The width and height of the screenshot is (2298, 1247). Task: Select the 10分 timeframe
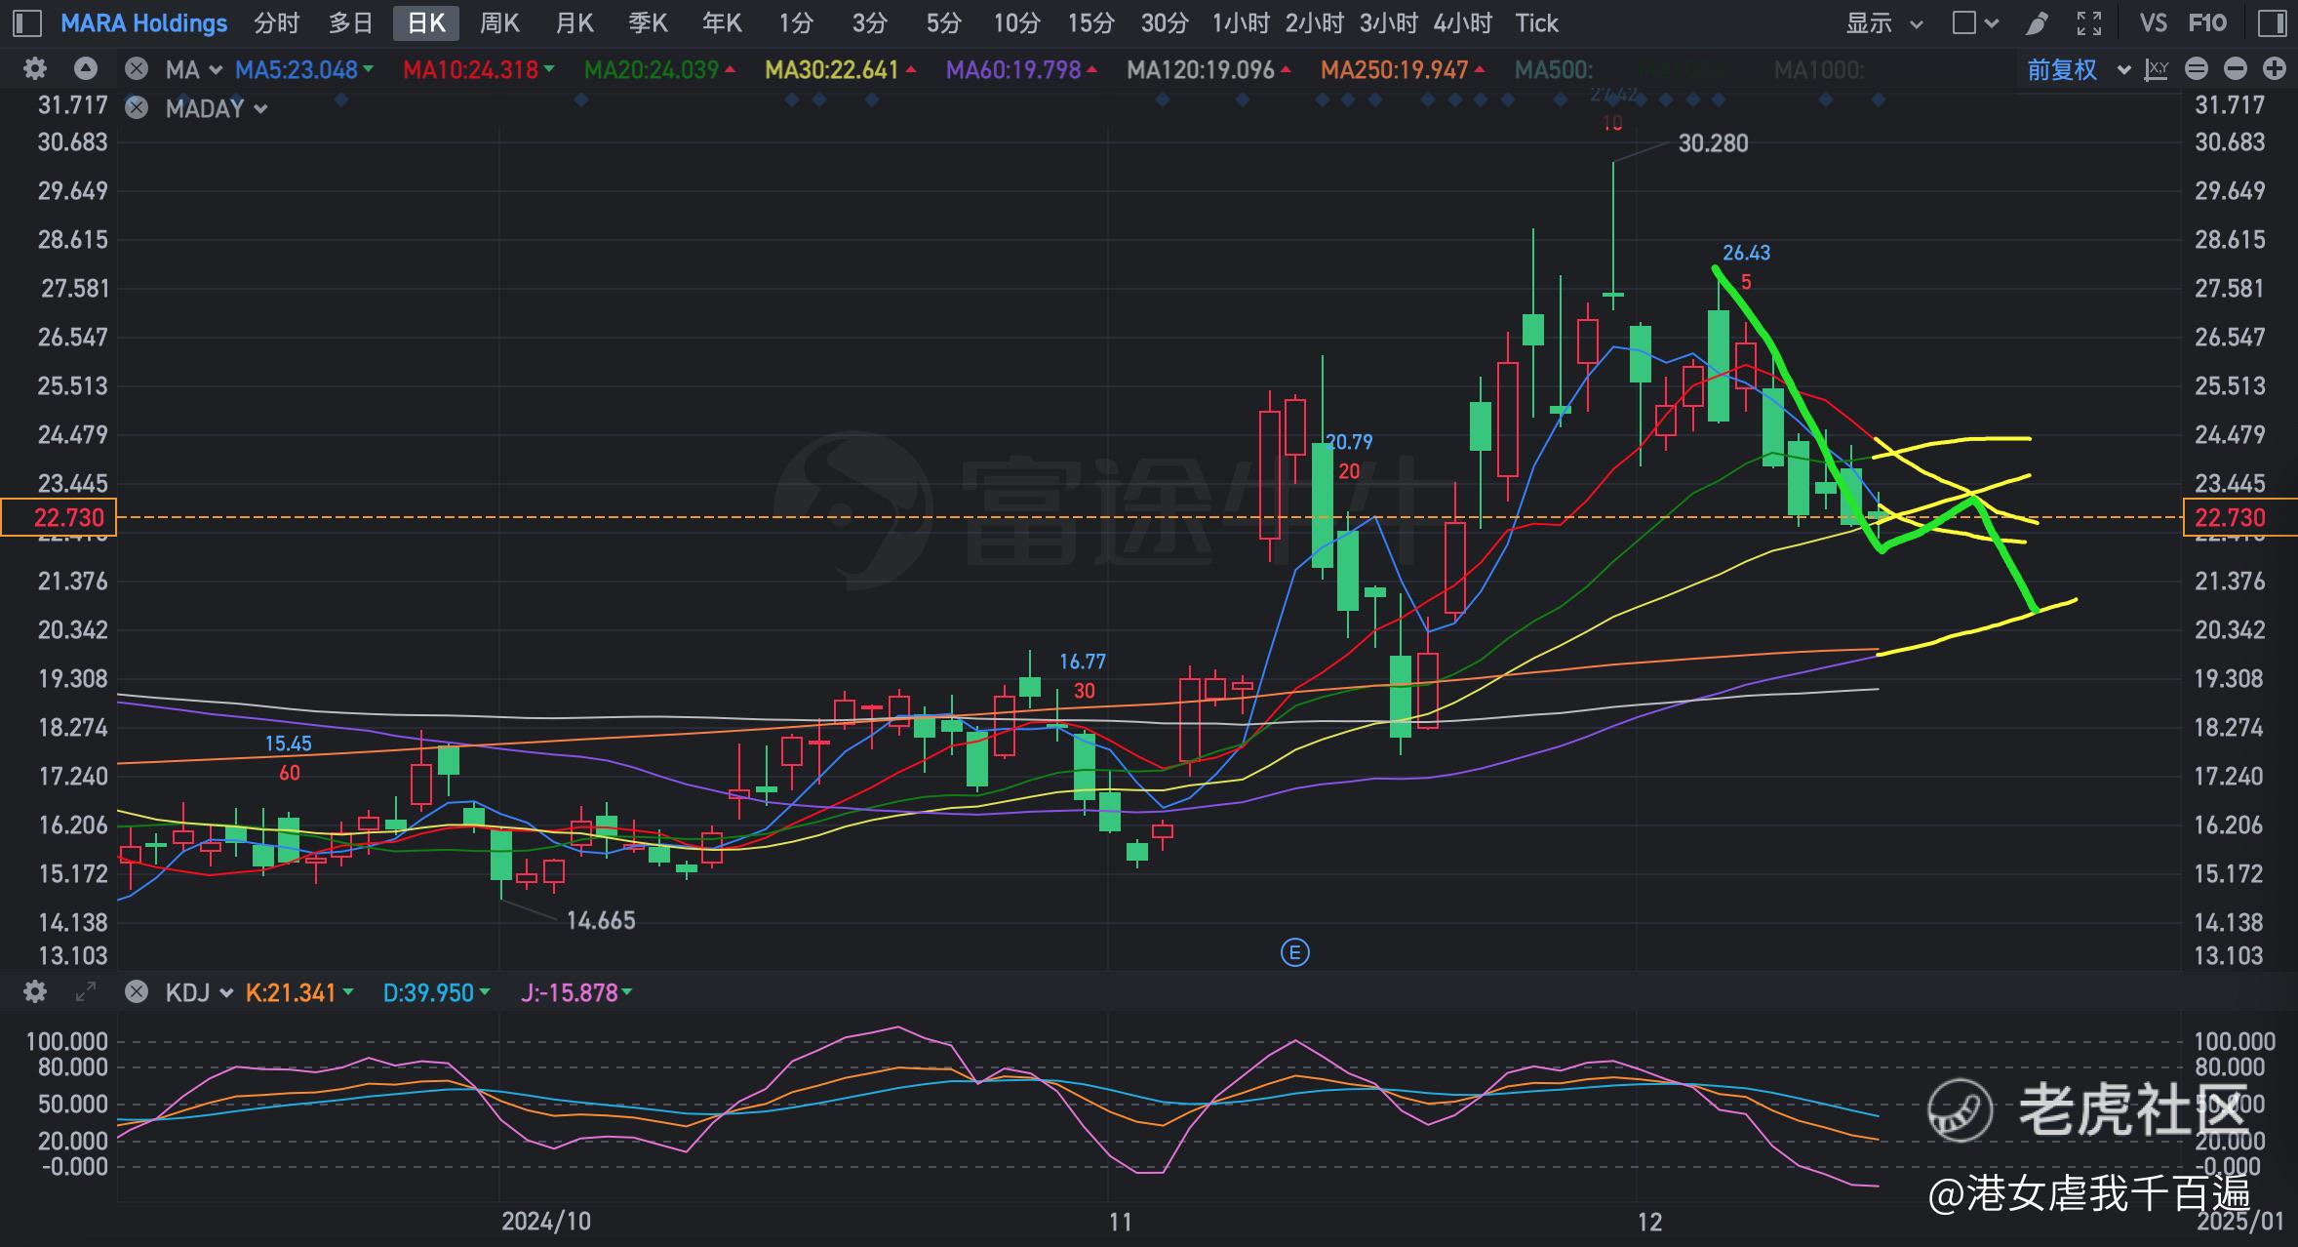pos(1016,22)
